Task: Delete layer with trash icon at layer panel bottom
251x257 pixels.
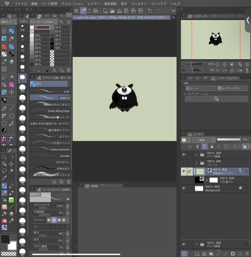Action: pyautogui.click(x=247, y=254)
